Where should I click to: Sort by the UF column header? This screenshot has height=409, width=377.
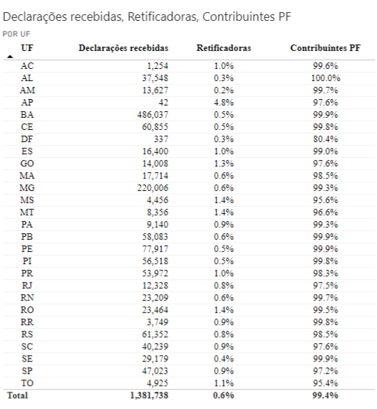[27, 48]
